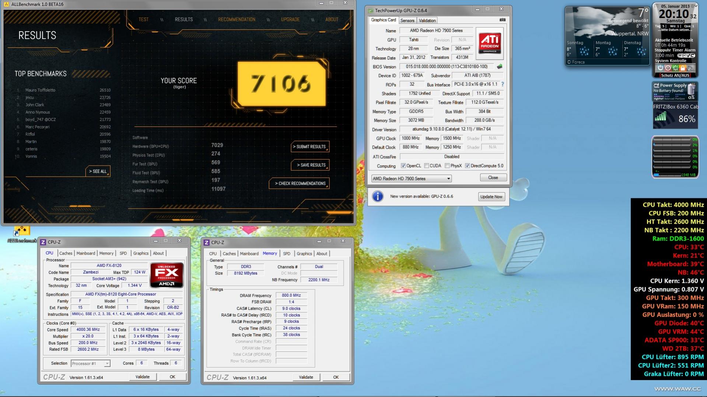
Task: Click the FRITZ!Box 86% signal reading
Action: (x=687, y=119)
